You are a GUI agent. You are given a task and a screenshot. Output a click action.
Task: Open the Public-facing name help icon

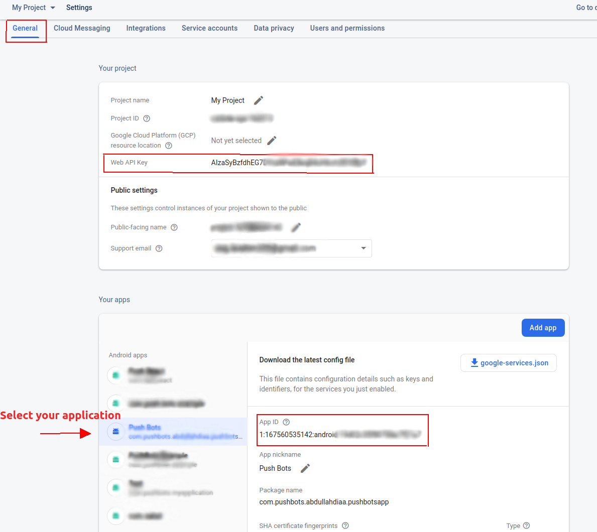pyautogui.click(x=174, y=227)
